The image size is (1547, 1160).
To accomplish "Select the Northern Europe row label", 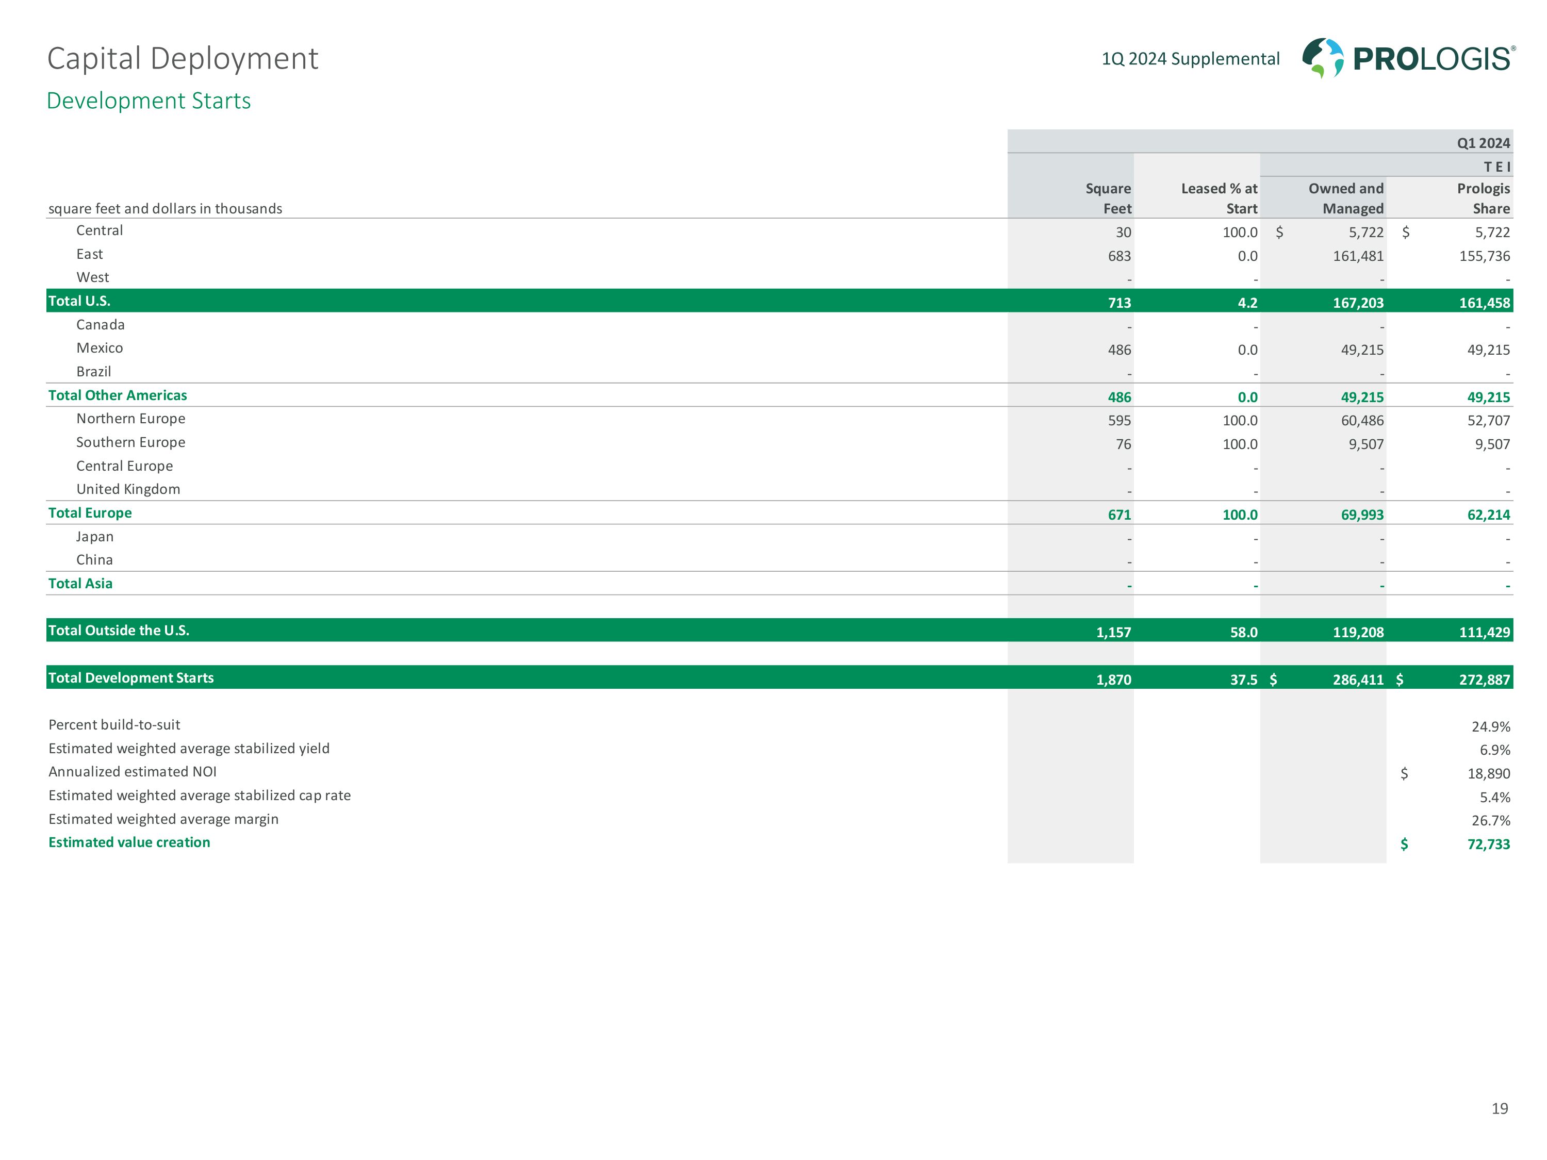I will (x=131, y=418).
